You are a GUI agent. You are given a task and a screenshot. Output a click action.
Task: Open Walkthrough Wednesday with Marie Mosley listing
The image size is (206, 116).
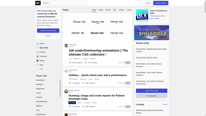[150, 112]
